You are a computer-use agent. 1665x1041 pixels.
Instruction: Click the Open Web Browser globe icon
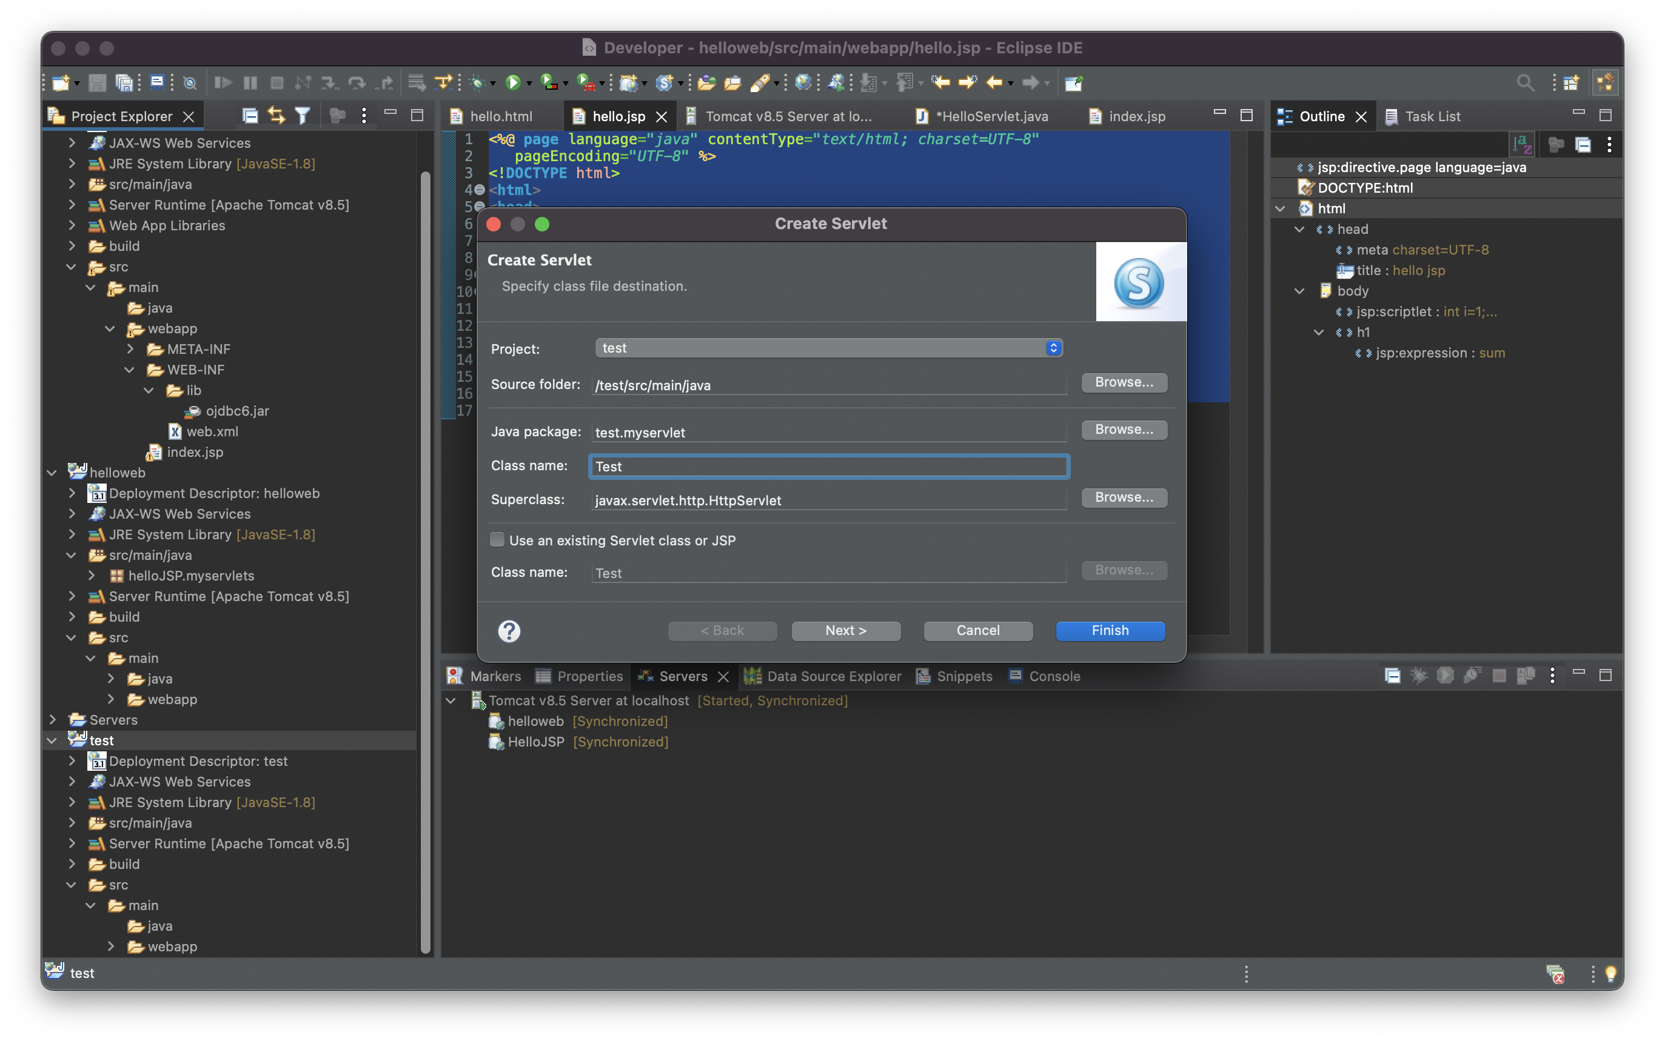click(803, 82)
